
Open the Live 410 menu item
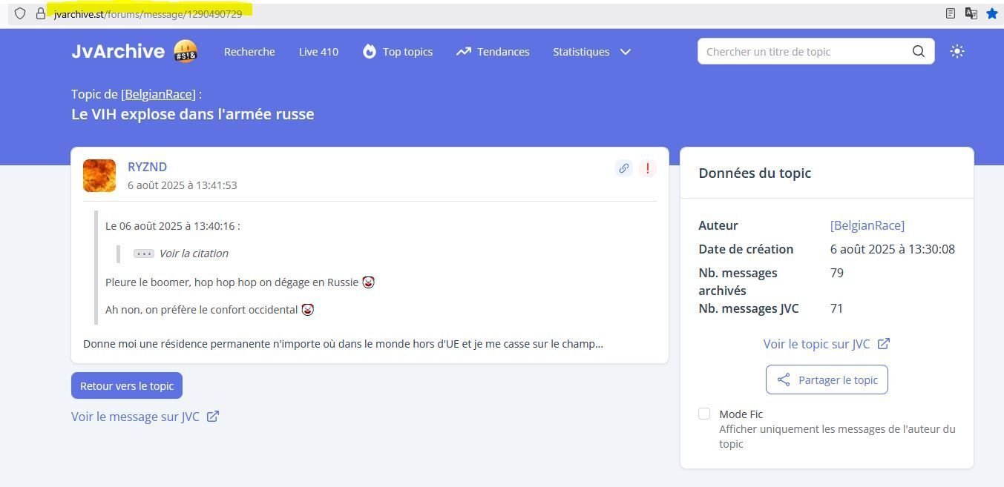pyautogui.click(x=318, y=51)
